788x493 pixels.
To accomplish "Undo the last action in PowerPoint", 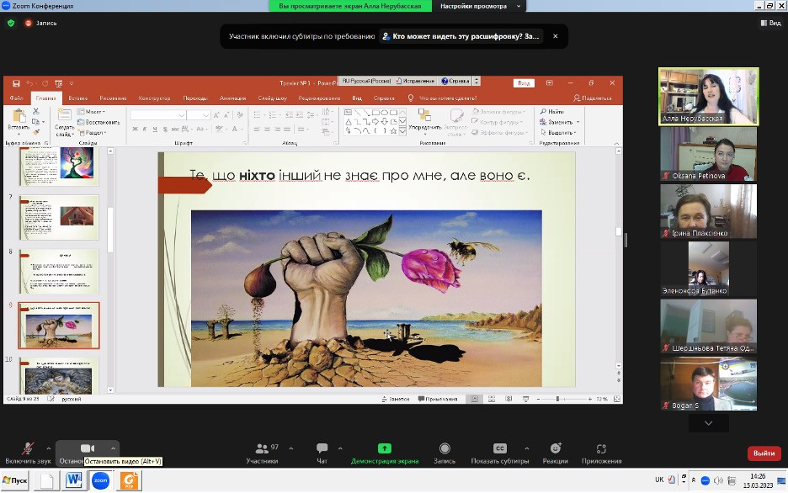I will [x=30, y=83].
